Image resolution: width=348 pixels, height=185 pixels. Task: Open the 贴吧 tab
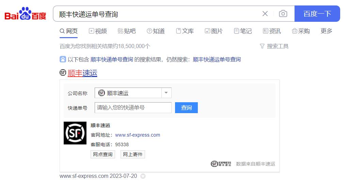[x=127, y=31]
